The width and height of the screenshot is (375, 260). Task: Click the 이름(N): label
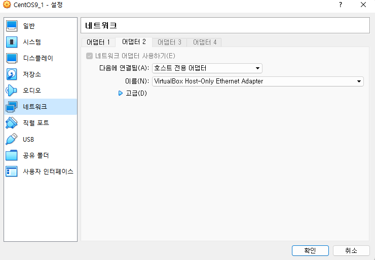click(137, 81)
